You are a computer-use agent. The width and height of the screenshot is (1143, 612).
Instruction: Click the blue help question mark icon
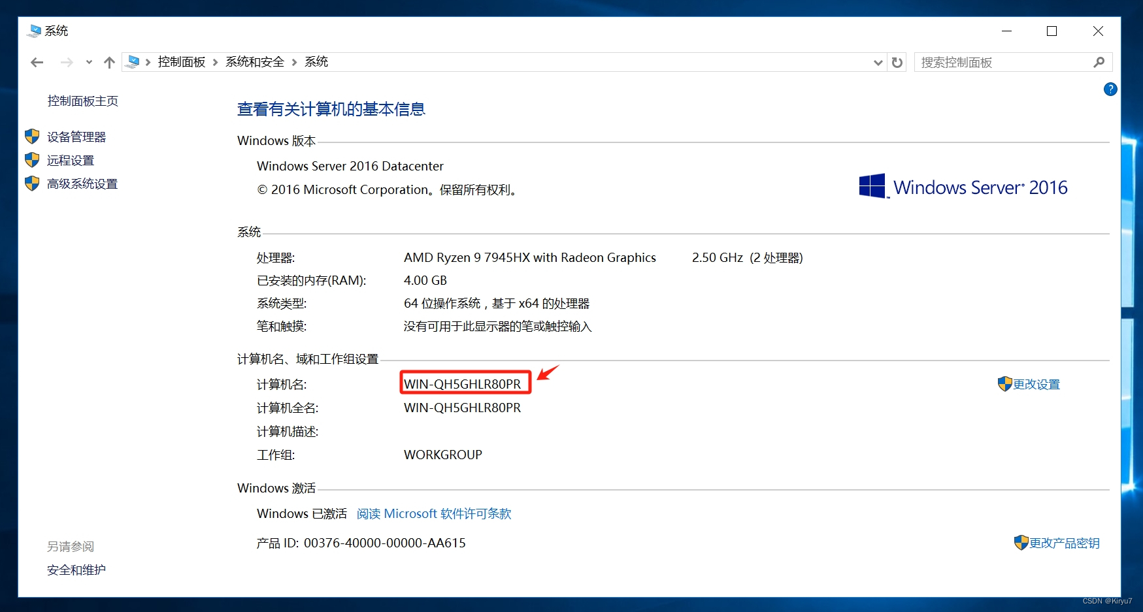(x=1110, y=89)
